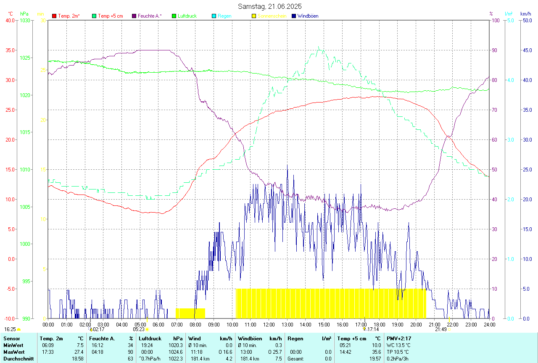Click the red Temp. 2m legend swatch

(x=54, y=16)
